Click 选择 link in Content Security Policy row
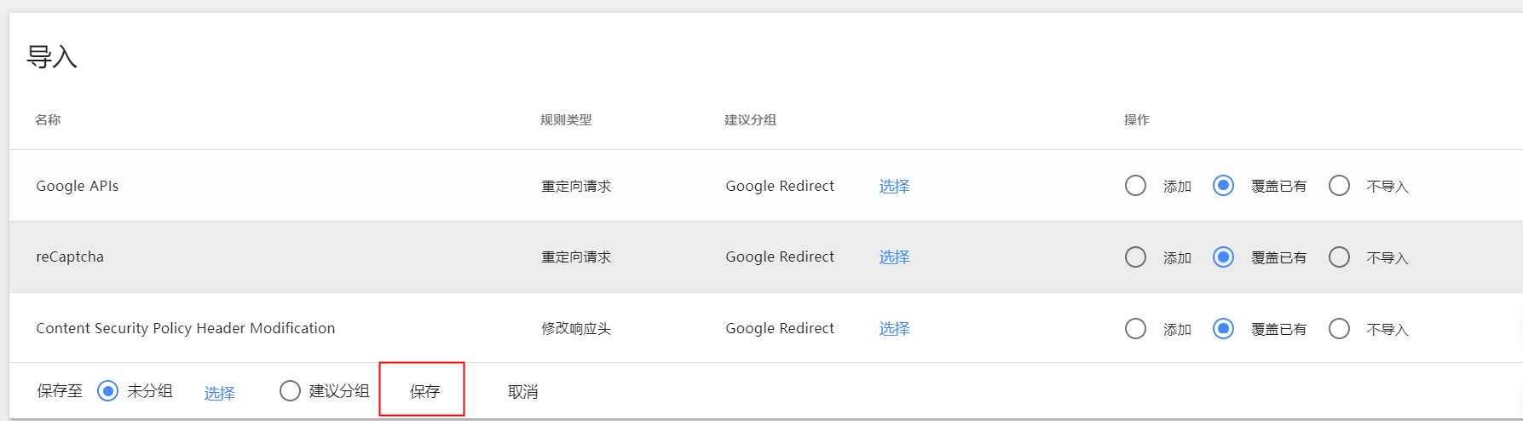Screen dimensions: 1523x421 pos(894,329)
